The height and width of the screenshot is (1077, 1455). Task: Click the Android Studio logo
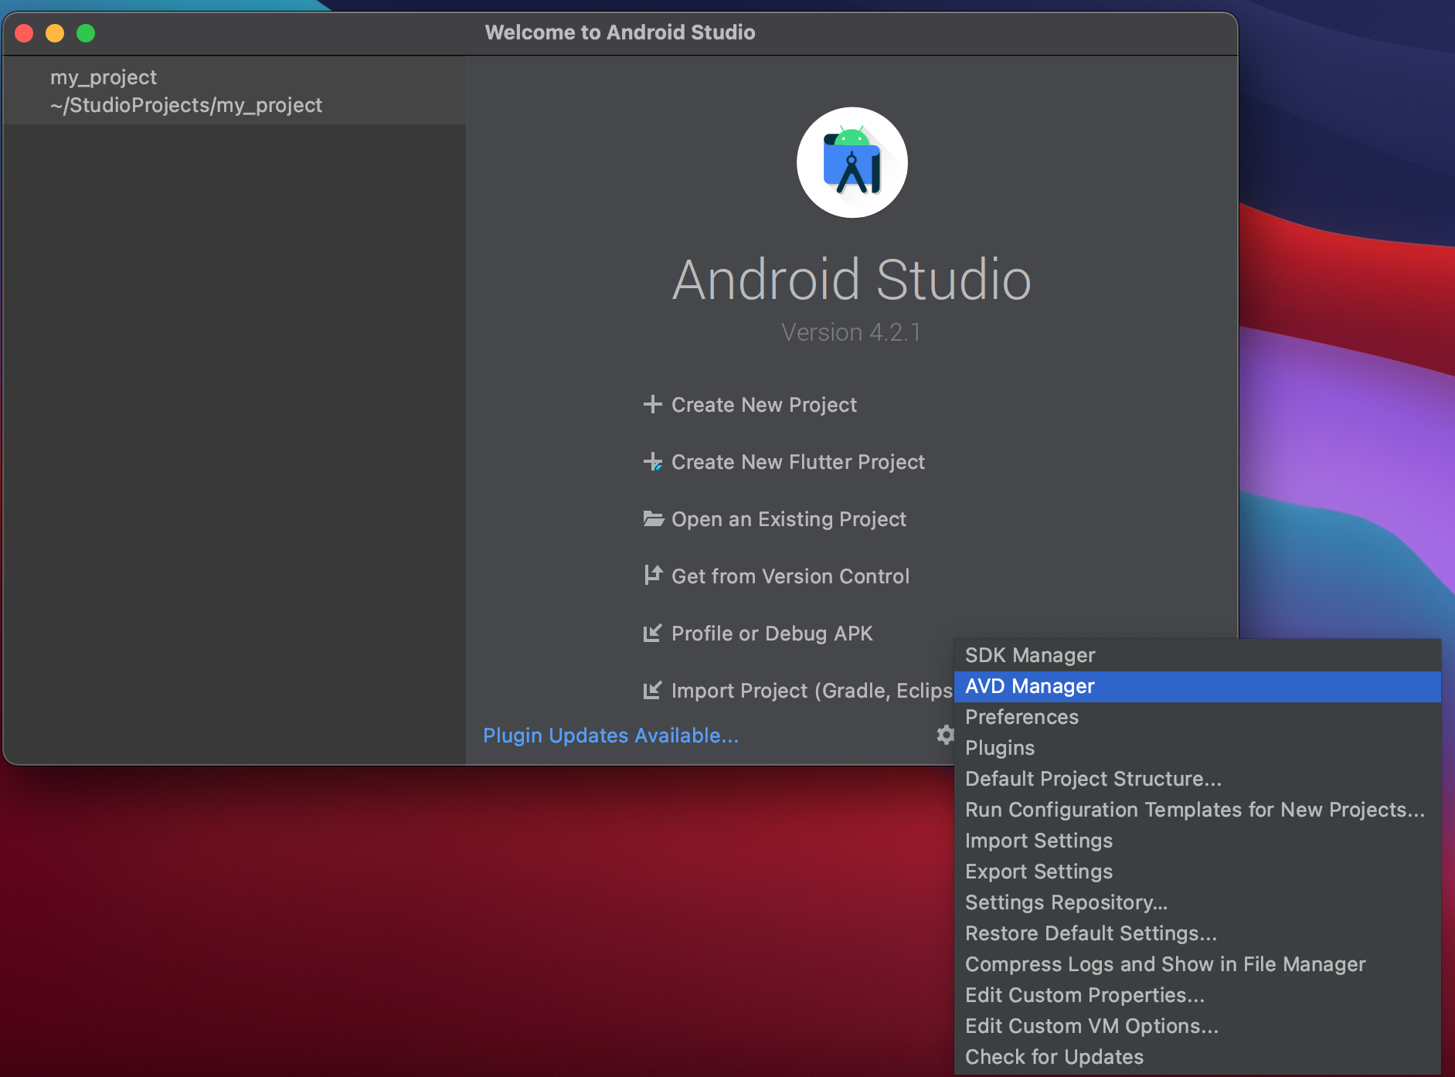click(852, 162)
